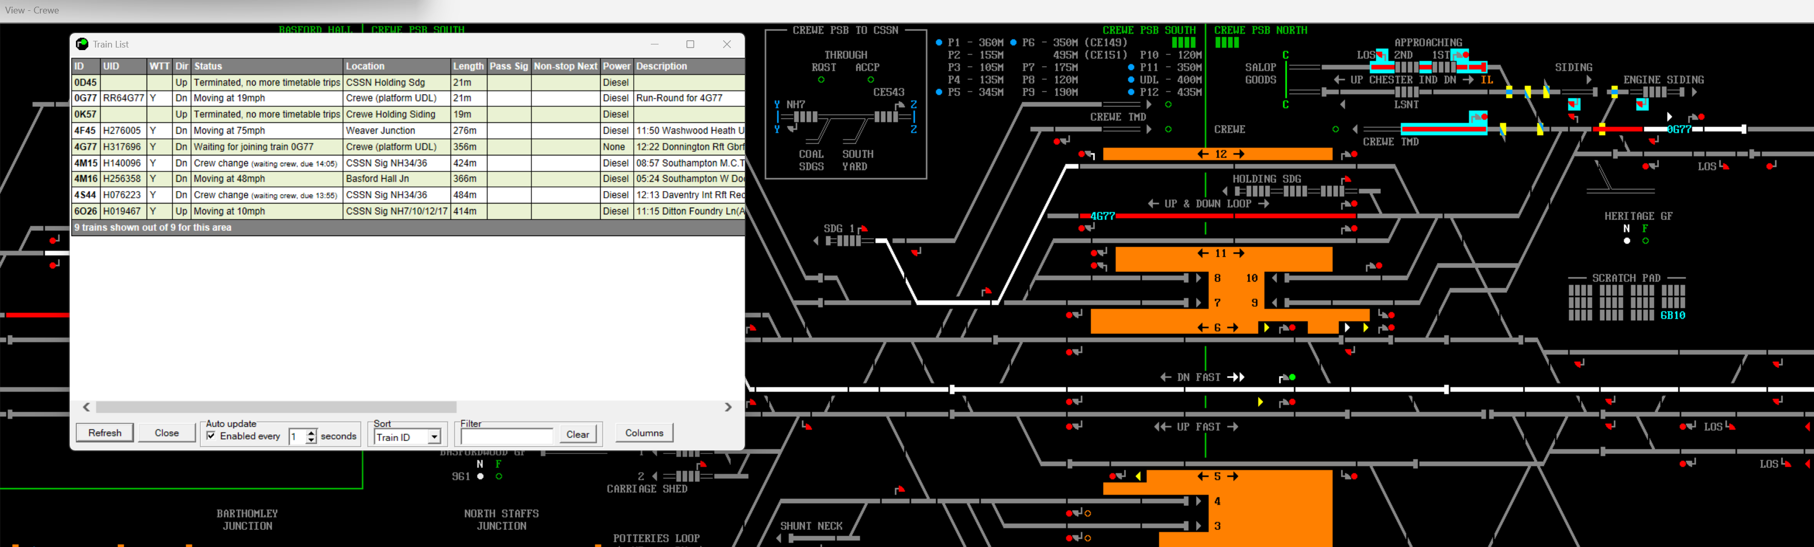
Task: Click the 'Run-Round for 4G77' description cell
Action: point(690,99)
